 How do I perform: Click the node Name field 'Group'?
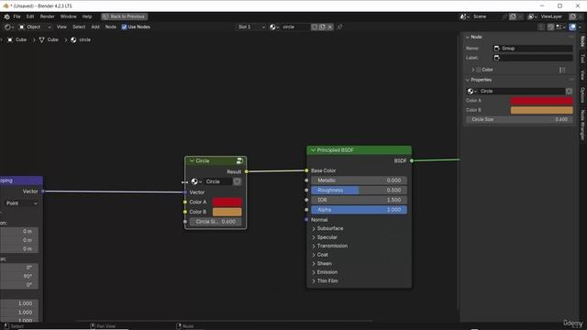533,49
